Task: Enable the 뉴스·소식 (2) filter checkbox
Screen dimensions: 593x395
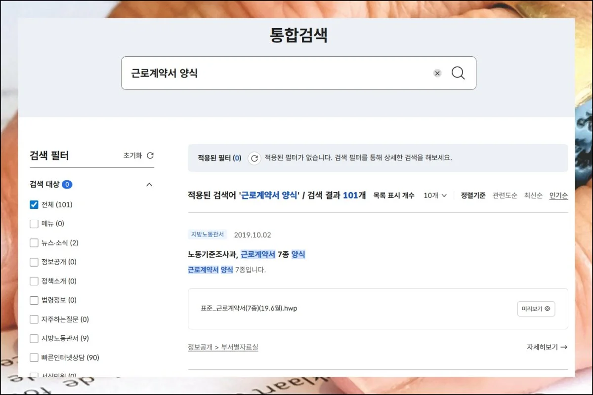Action: (34, 243)
